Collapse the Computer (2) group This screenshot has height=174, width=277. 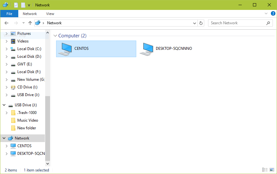tap(55, 36)
